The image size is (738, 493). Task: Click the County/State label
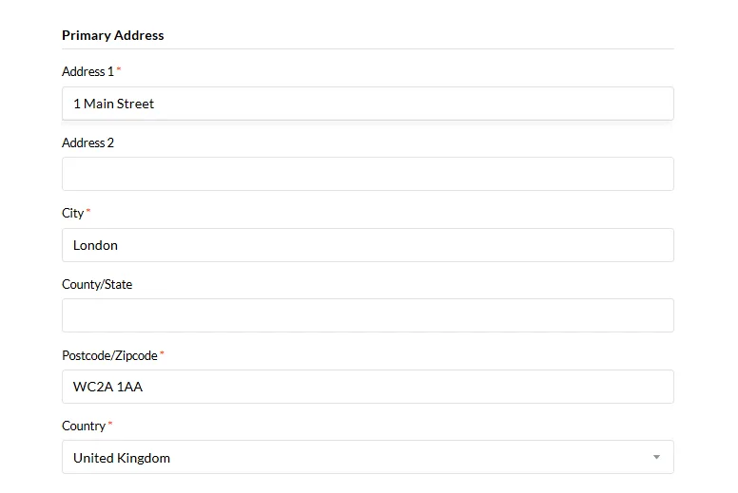97,284
